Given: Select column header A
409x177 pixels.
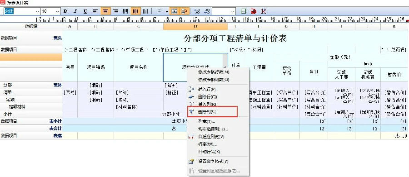Looking at the screenshot, I should 70,26.
